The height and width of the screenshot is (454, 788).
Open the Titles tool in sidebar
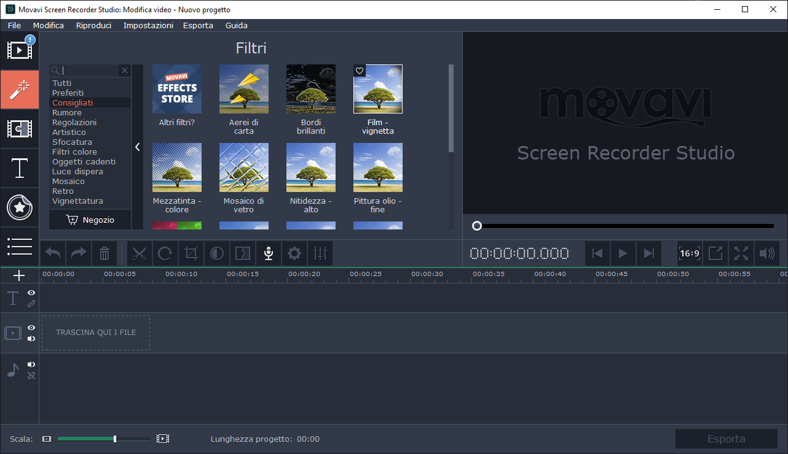[20, 167]
